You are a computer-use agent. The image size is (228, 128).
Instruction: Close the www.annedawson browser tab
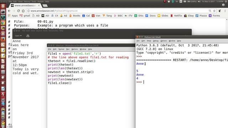click(x=39, y=6)
